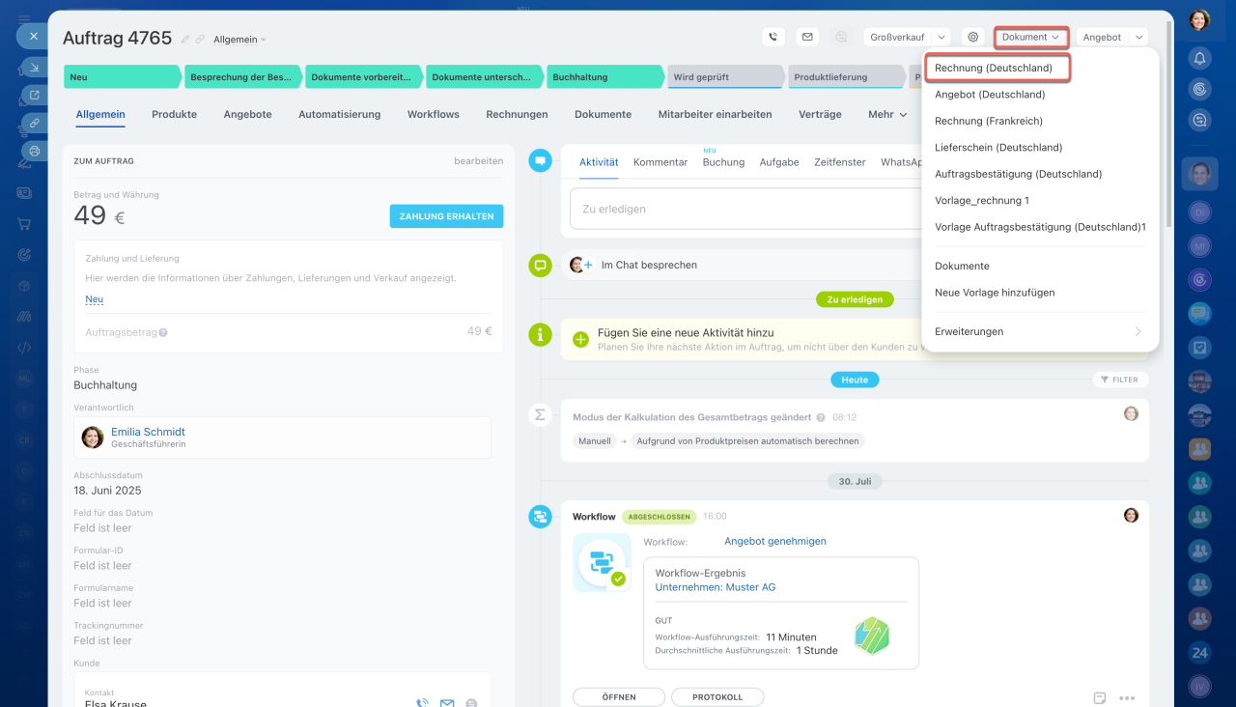The width and height of the screenshot is (1236, 707).
Task: Open the Dokument dropdown button
Action: [x=1030, y=37]
